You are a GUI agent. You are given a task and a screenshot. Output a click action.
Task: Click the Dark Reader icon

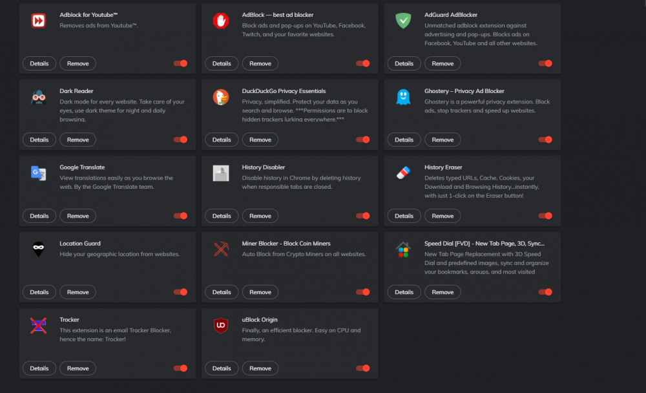[37, 96]
